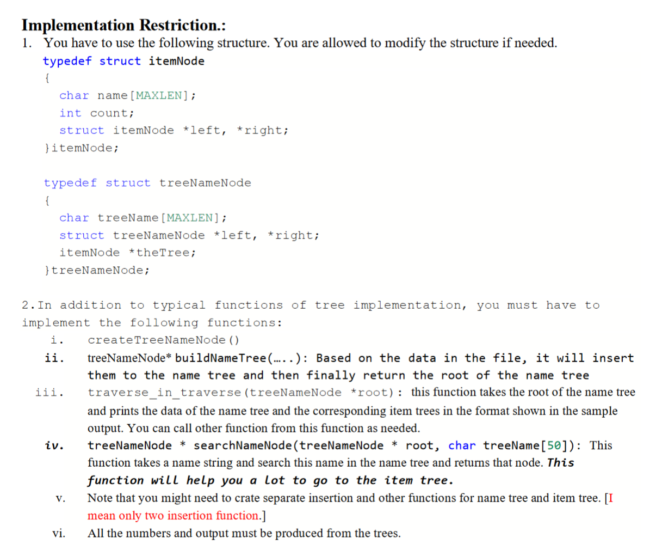The width and height of the screenshot is (656, 544).
Task: Click 'output. You can call other function' line
Action: (x=253, y=428)
